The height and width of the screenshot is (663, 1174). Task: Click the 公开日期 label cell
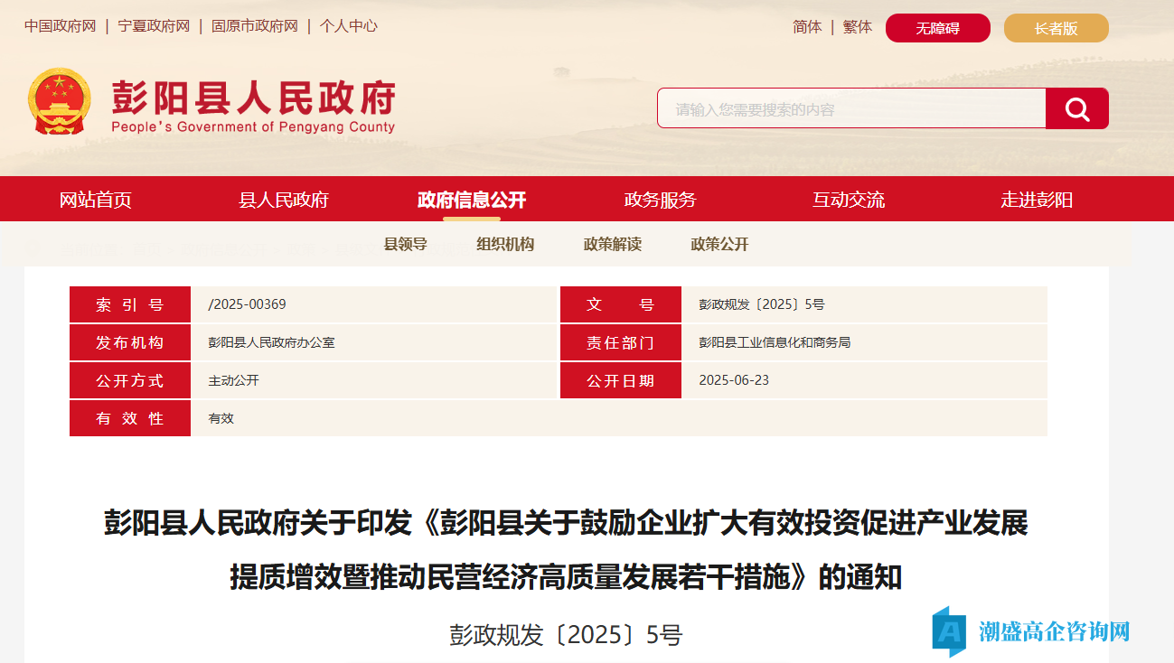tap(621, 380)
